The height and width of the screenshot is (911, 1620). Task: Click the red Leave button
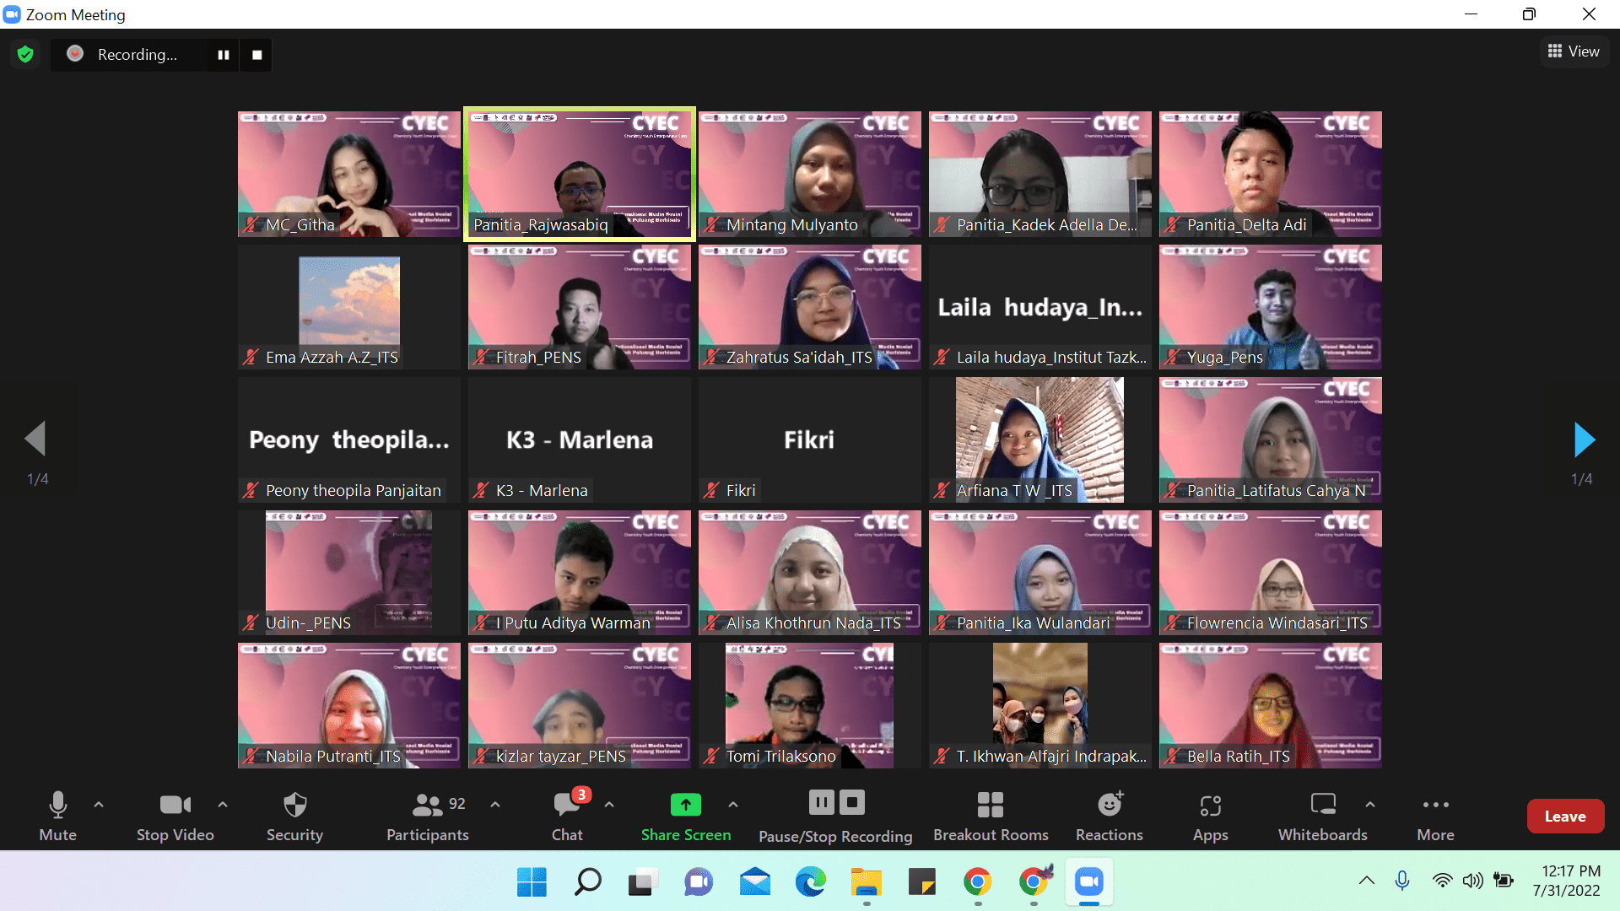1565,816
